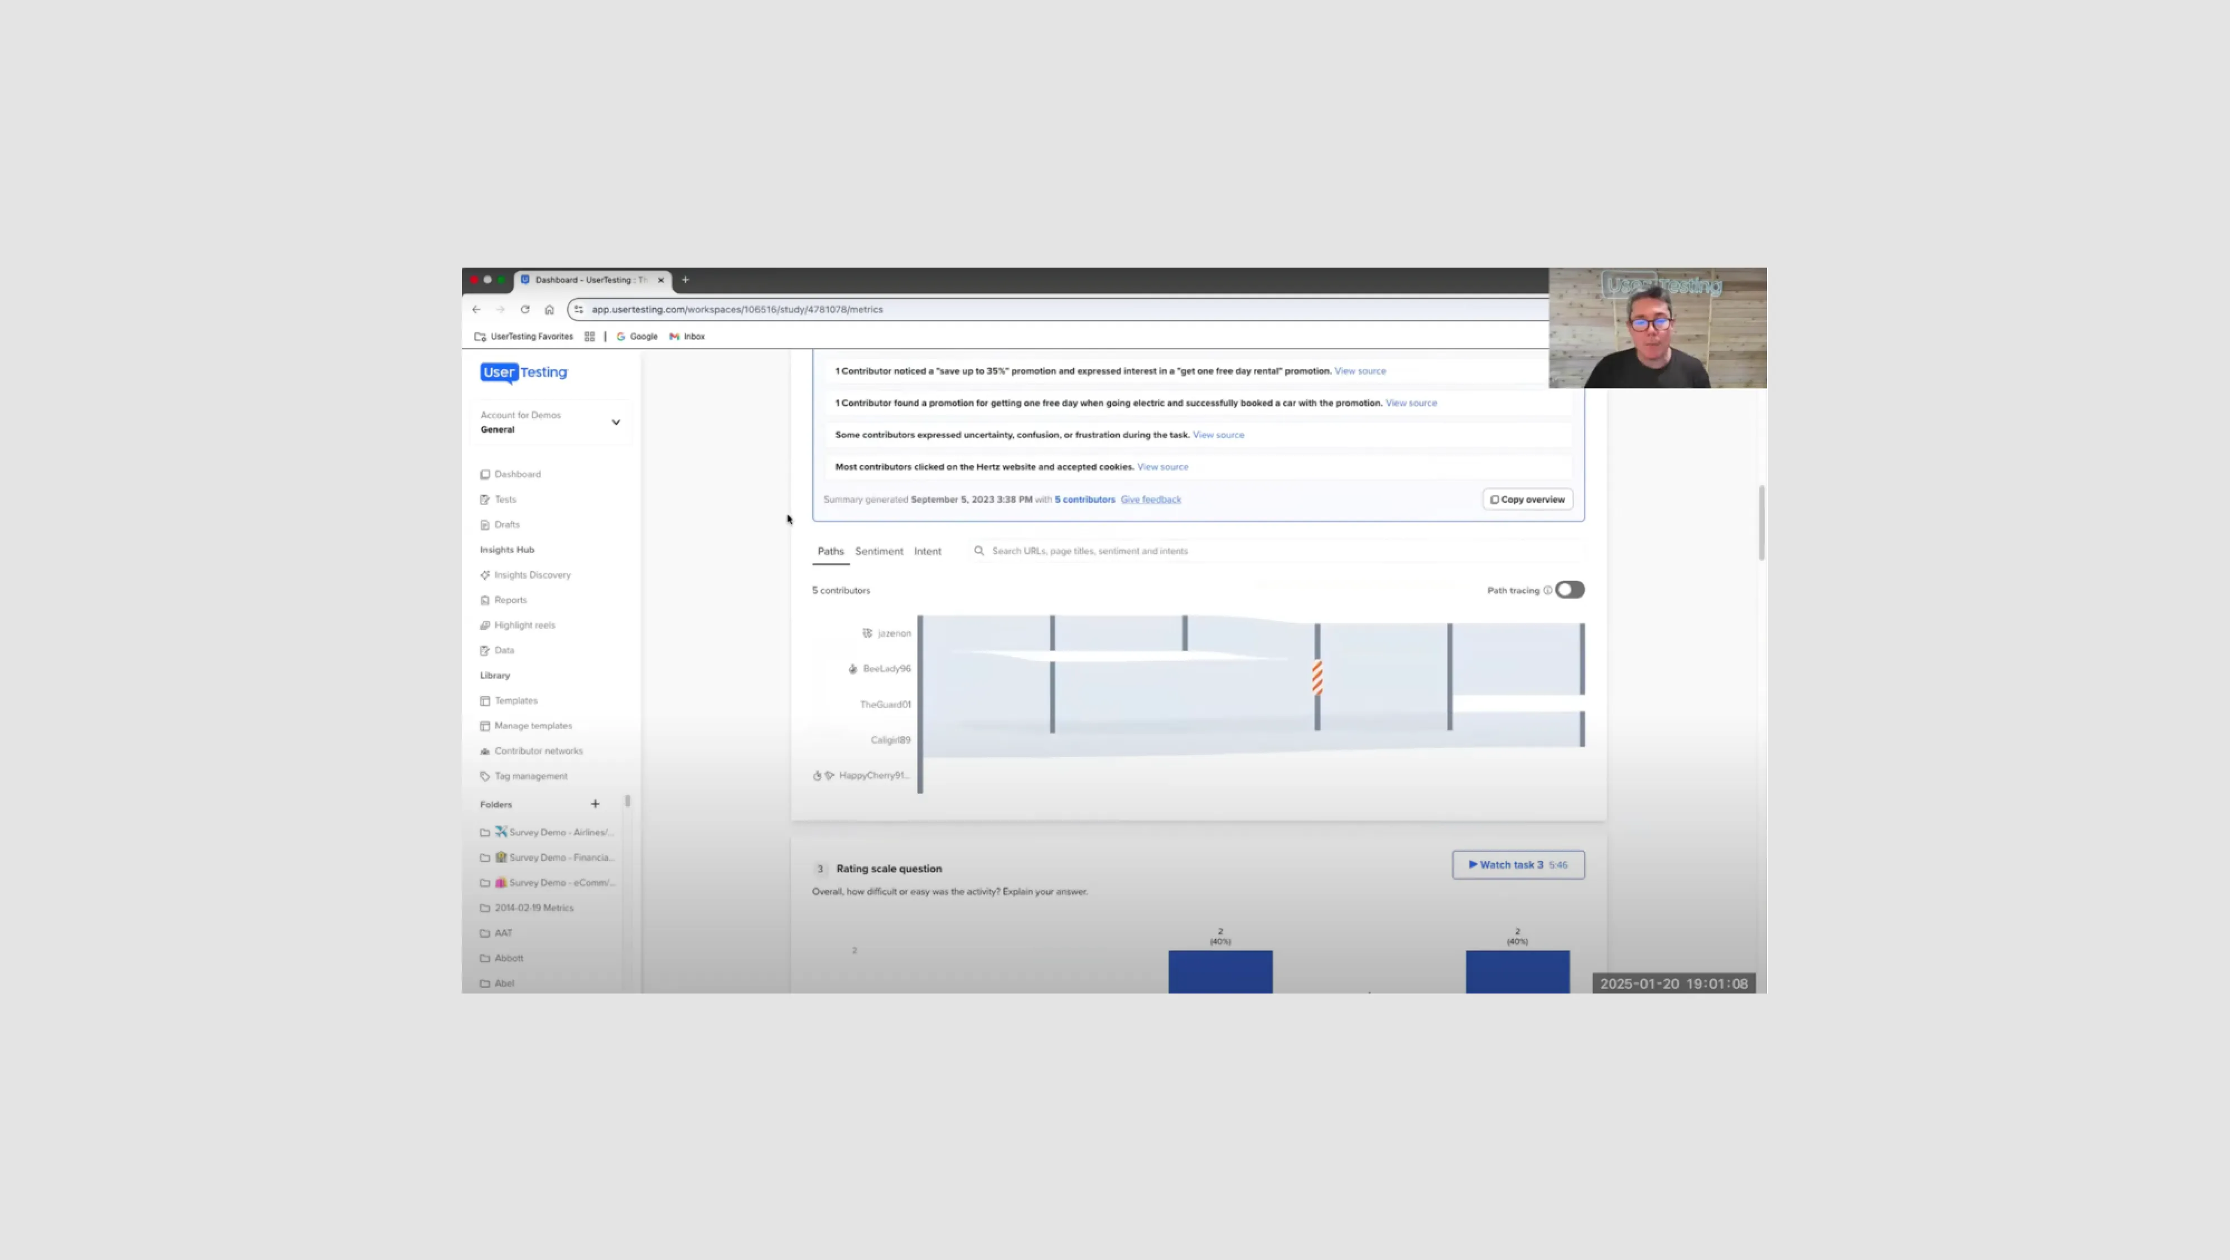Click the Templates sidebar icon
Screen dimensions: 2230x1260
point(485,700)
